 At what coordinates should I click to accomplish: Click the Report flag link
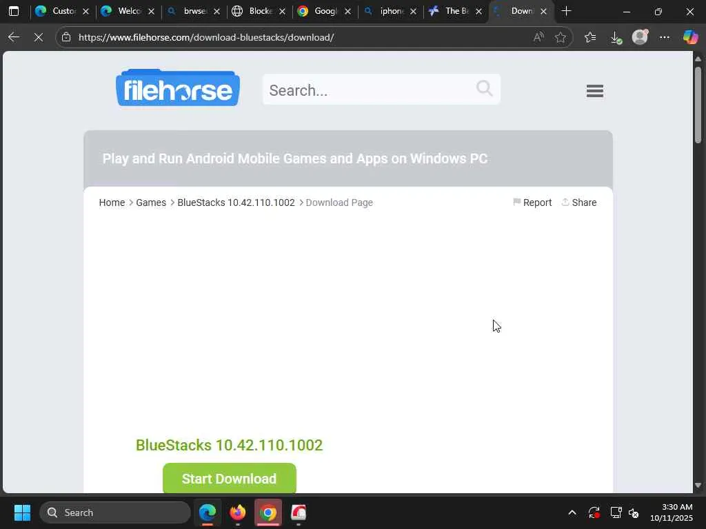click(x=532, y=203)
